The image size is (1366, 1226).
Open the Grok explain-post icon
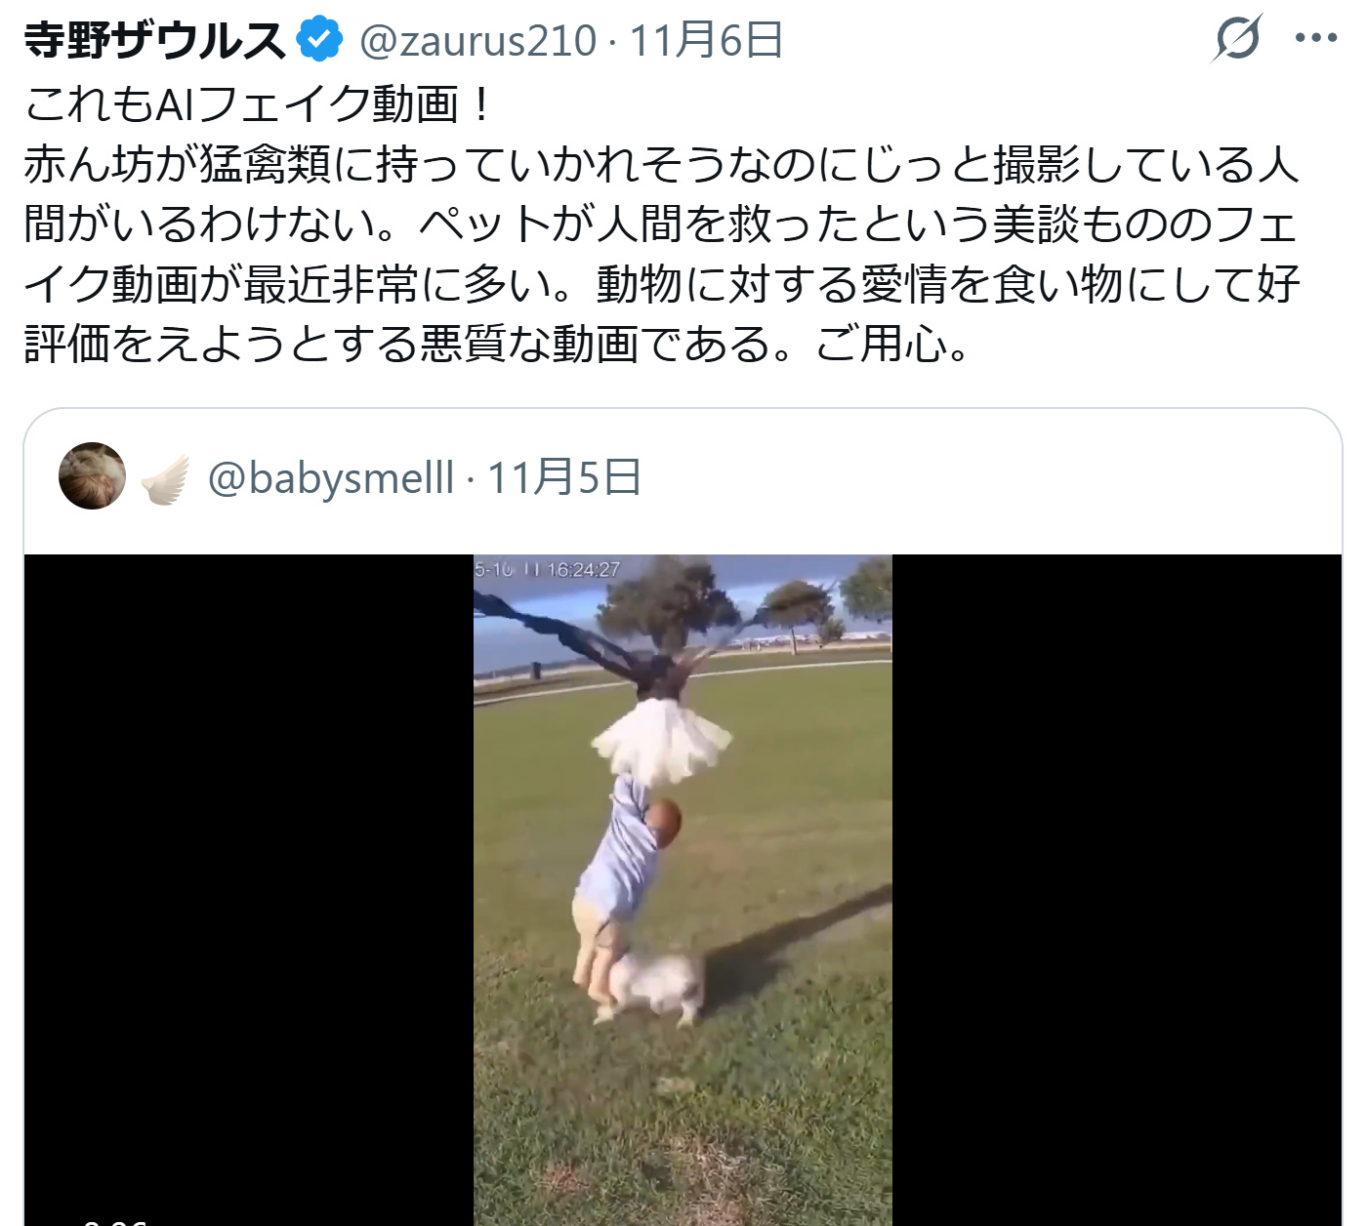pos(1239,39)
